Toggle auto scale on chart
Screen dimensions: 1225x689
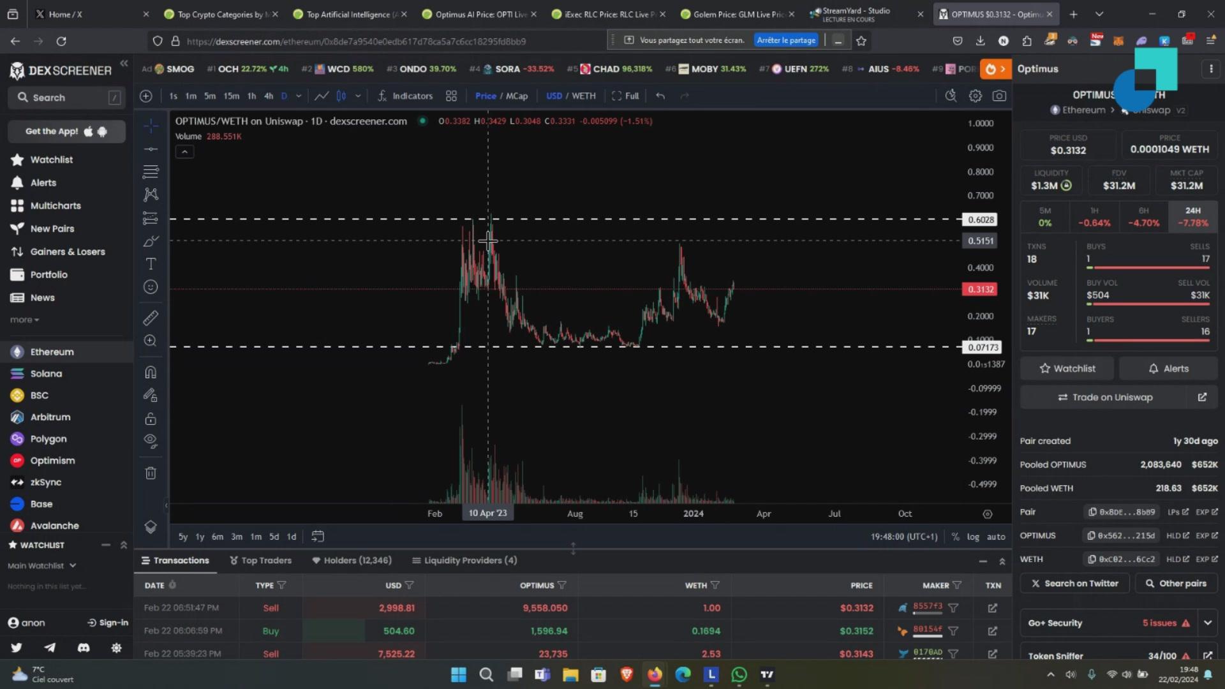(995, 537)
